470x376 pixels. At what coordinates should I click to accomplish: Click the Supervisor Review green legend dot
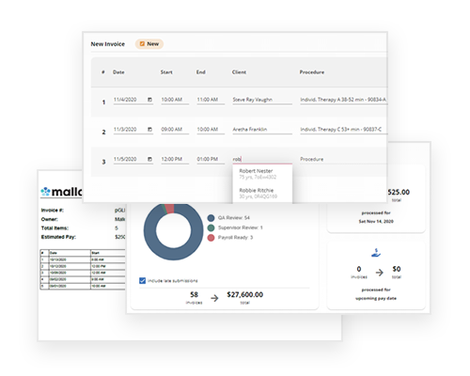coord(211,227)
